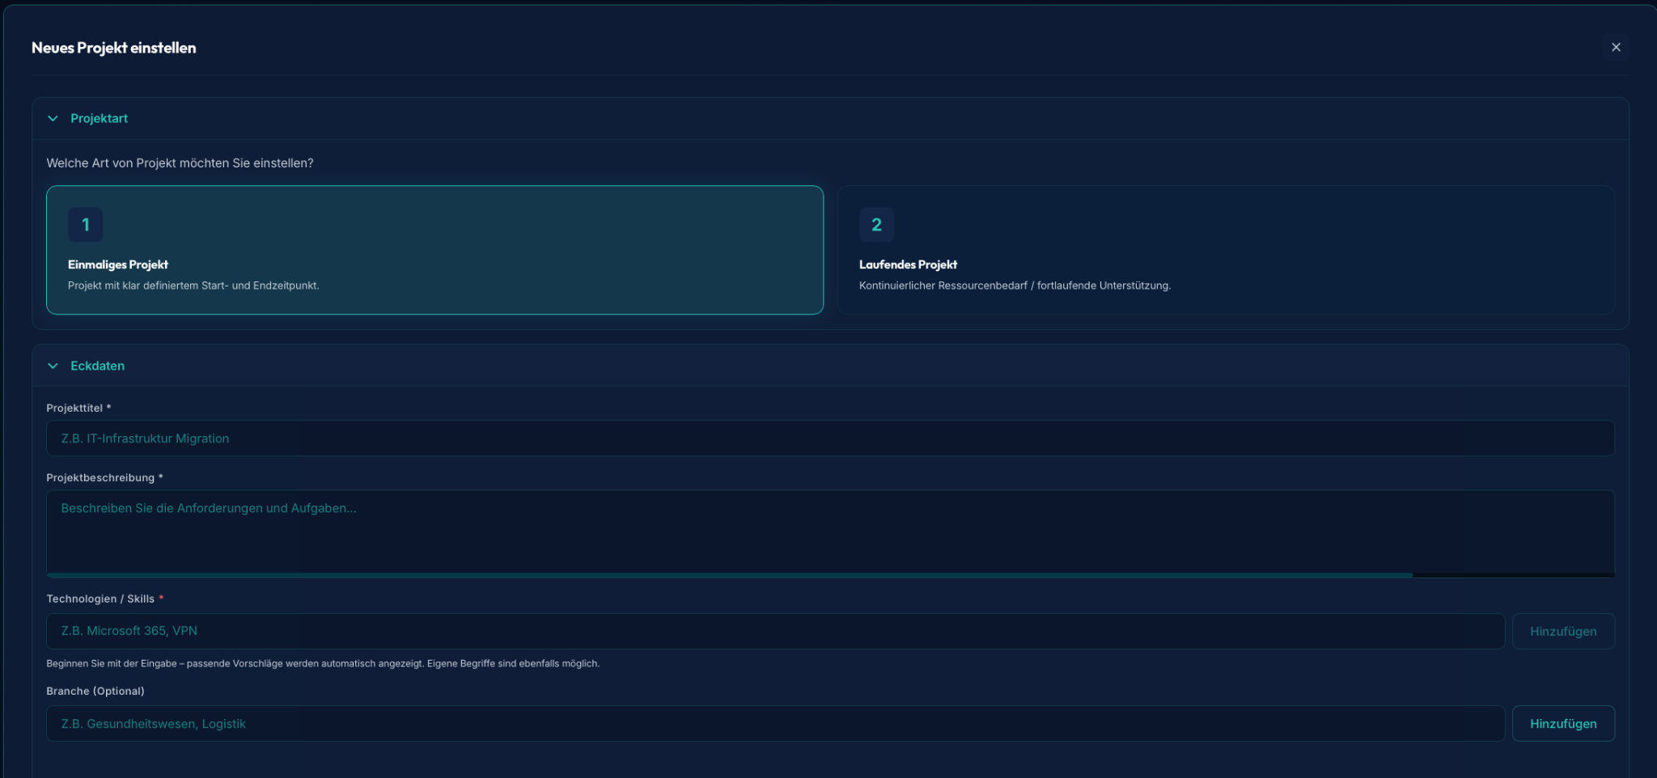Click the question 'Welche Art von Projekt möchten Sie einstellen?'
This screenshot has height=778, width=1657.
tap(180, 163)
